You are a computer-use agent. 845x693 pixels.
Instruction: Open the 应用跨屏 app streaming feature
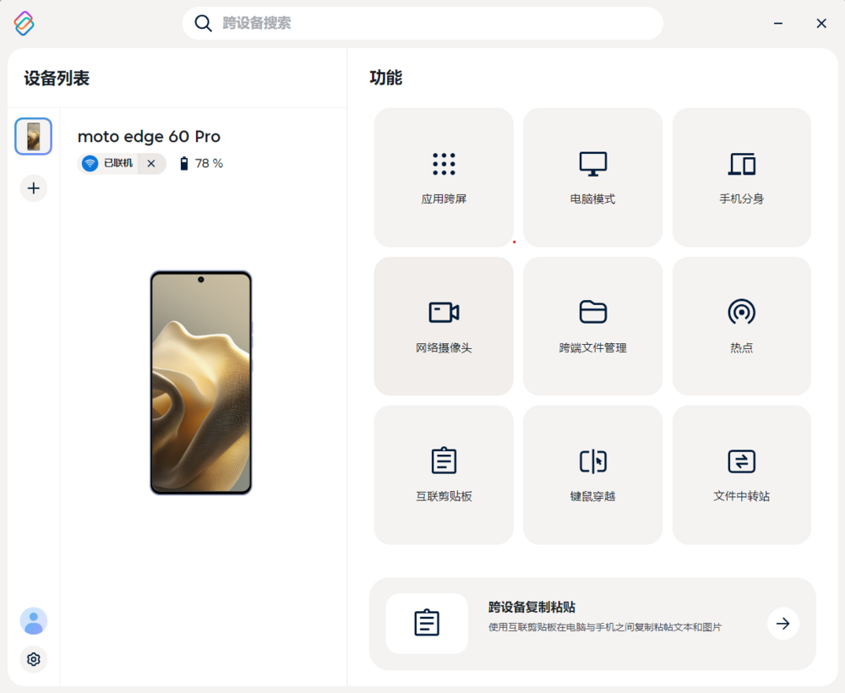[x=444, y=177]
